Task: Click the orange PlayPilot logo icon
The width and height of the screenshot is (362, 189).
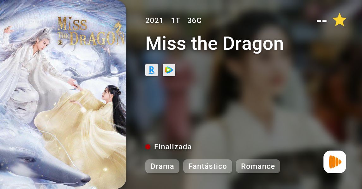Action: pyautogui.click(x=335, y=162)
